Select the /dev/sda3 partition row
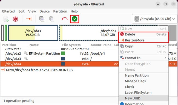 click(59, 59)
